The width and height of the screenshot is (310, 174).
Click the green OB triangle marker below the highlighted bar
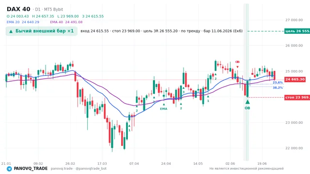[248, 102]
